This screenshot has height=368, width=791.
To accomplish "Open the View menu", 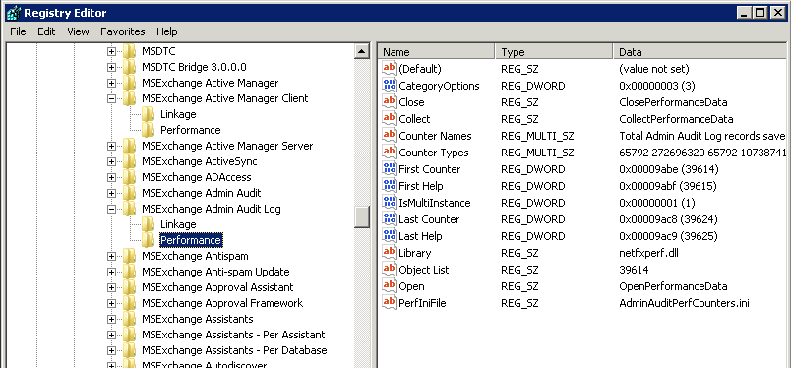I will [78, 31].
